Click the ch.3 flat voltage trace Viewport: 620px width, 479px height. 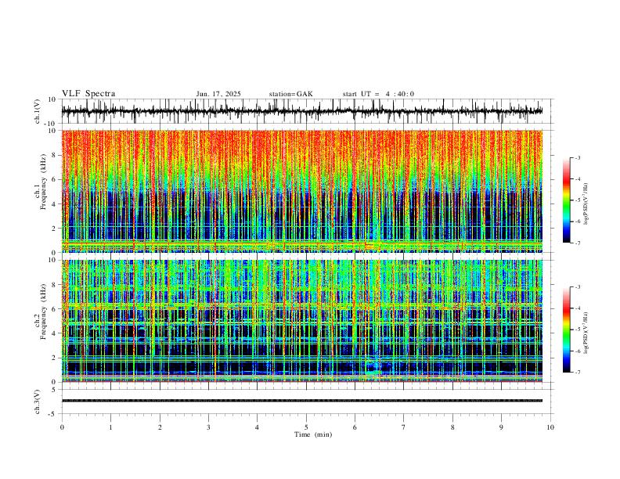coord(302,401)
